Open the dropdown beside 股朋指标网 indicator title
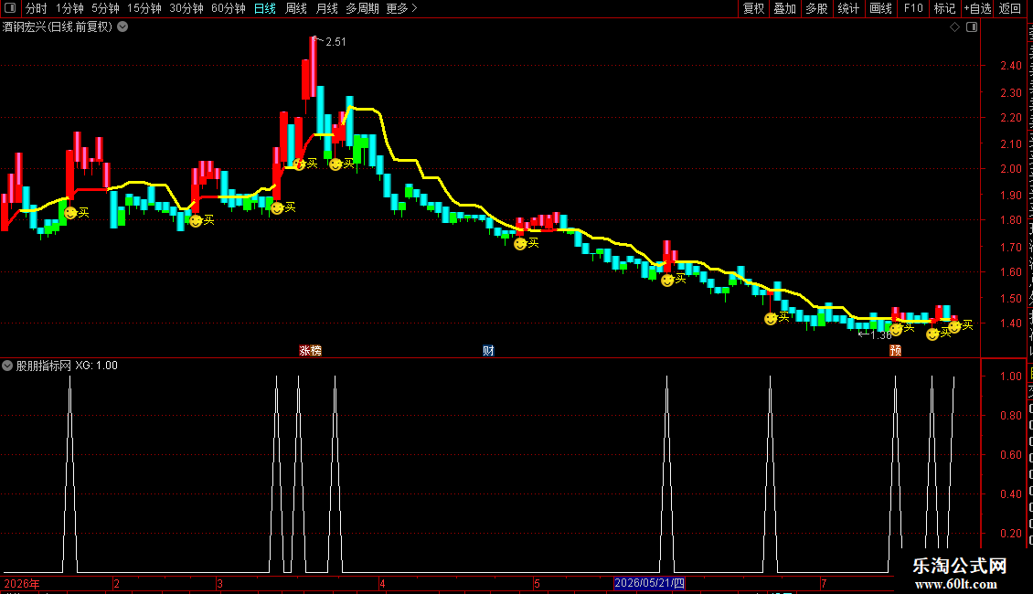 pos(7,366)
